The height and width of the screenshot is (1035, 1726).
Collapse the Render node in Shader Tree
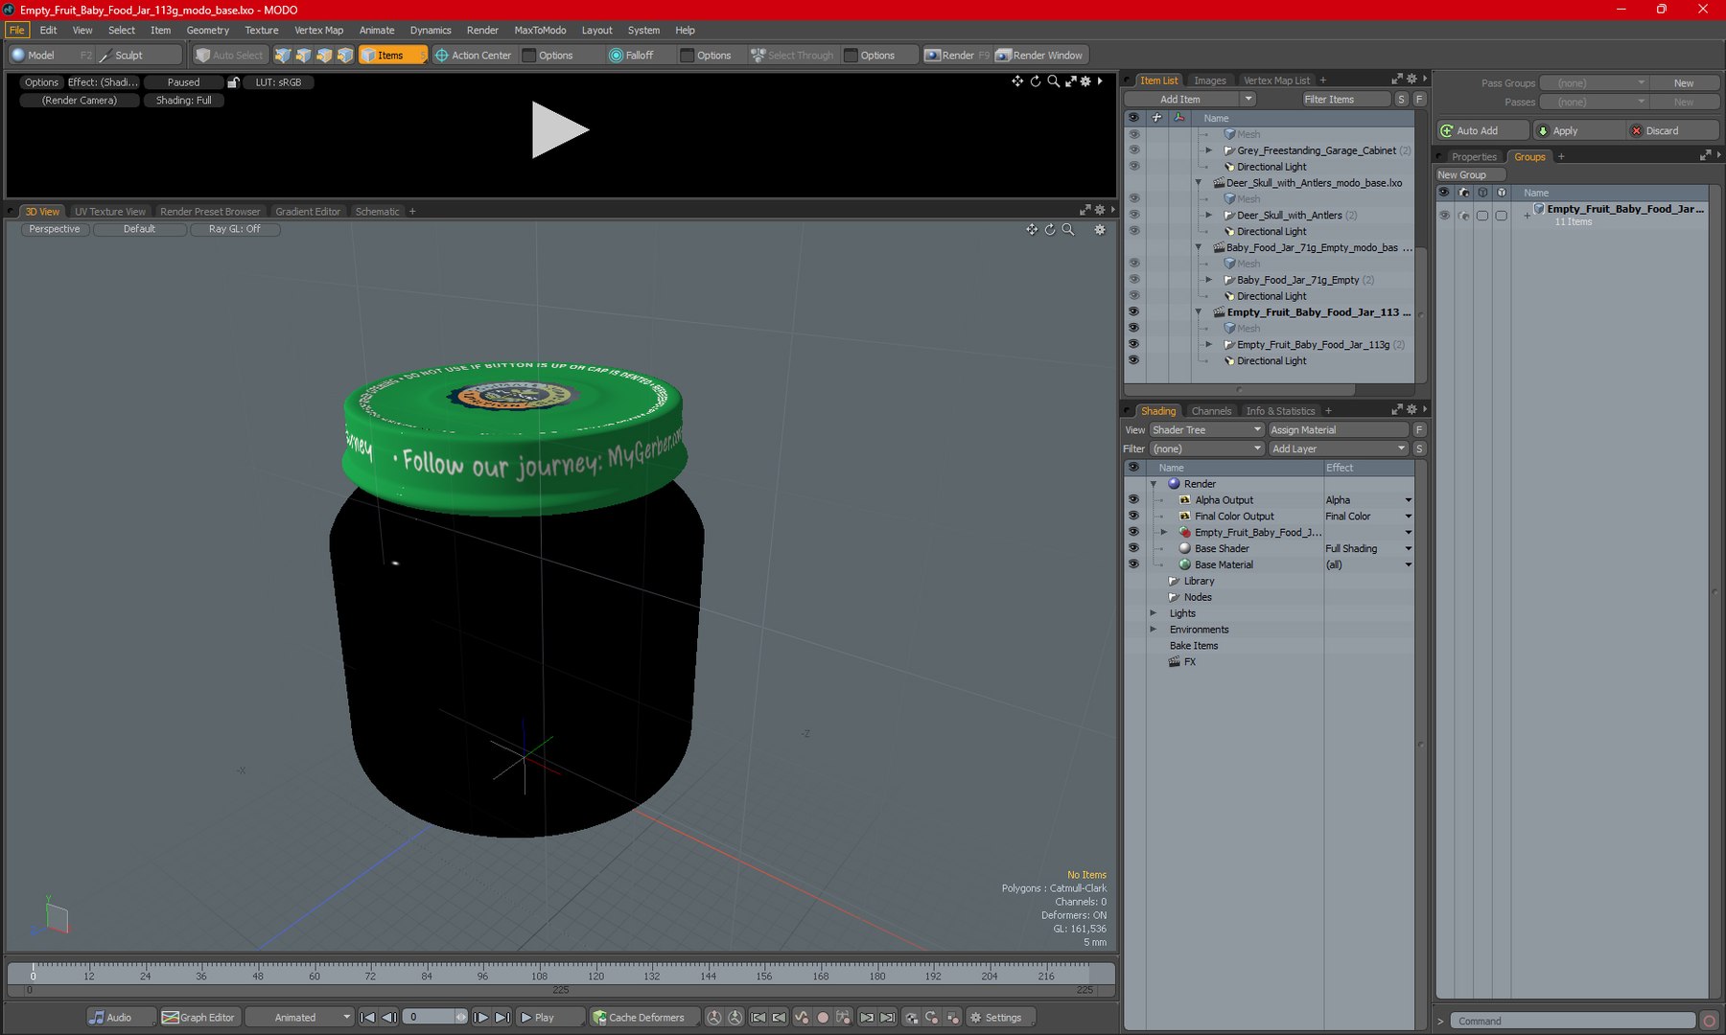click(1154, 484)
